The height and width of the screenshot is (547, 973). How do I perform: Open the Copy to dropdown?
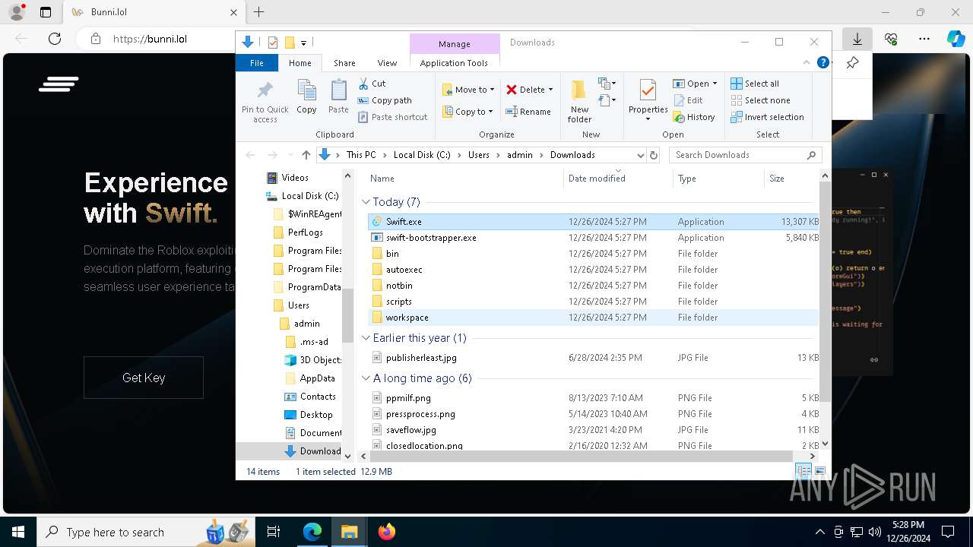pyautogui.click(x=468, y=112)
